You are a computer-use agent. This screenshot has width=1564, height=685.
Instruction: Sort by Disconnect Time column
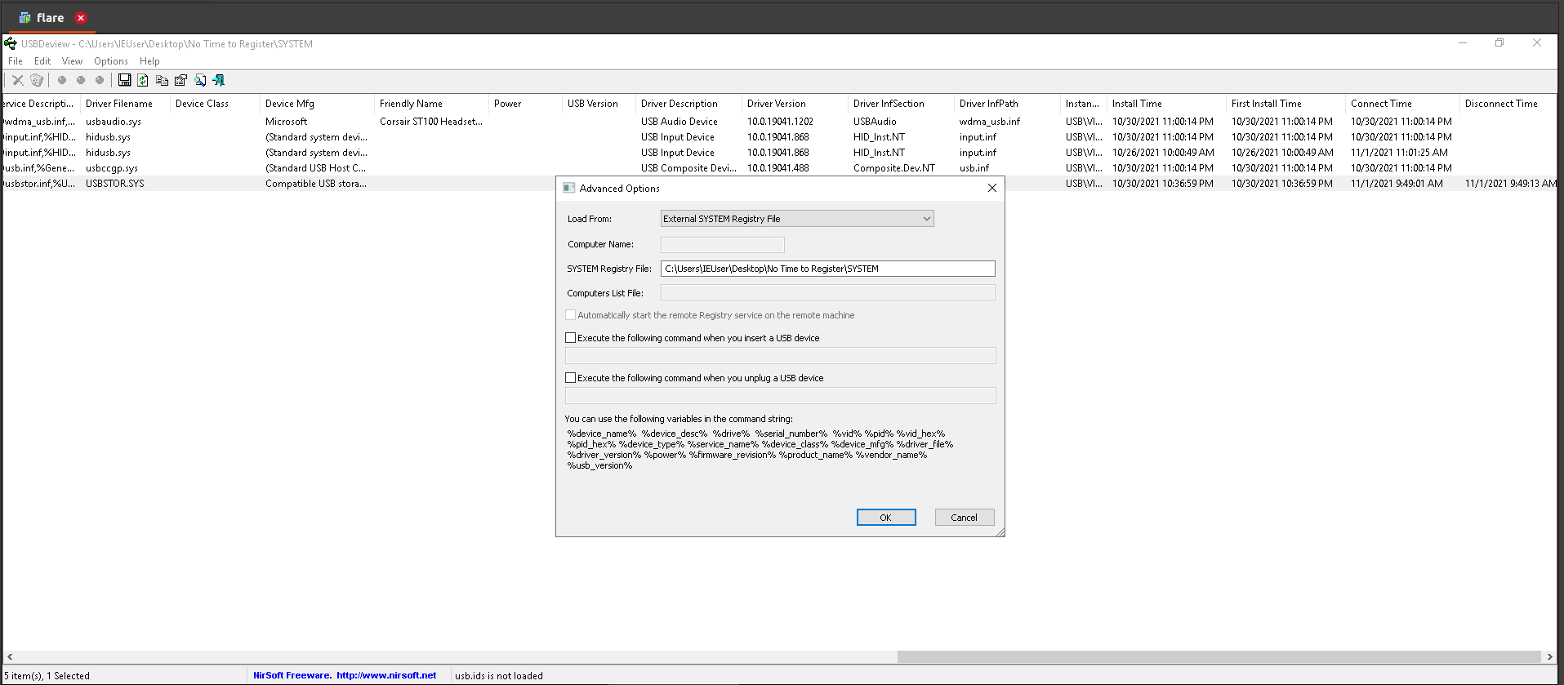1508,104
